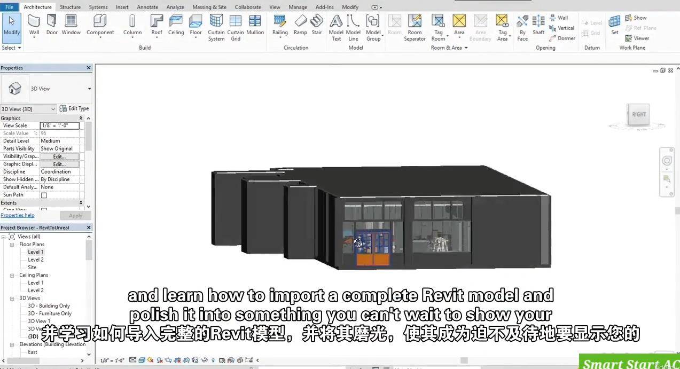Screen dimensions: 680x369
Task: Click the view scale 1/8" = 1'-0" control
Action: pyautogui.click(x=112, y=360)
